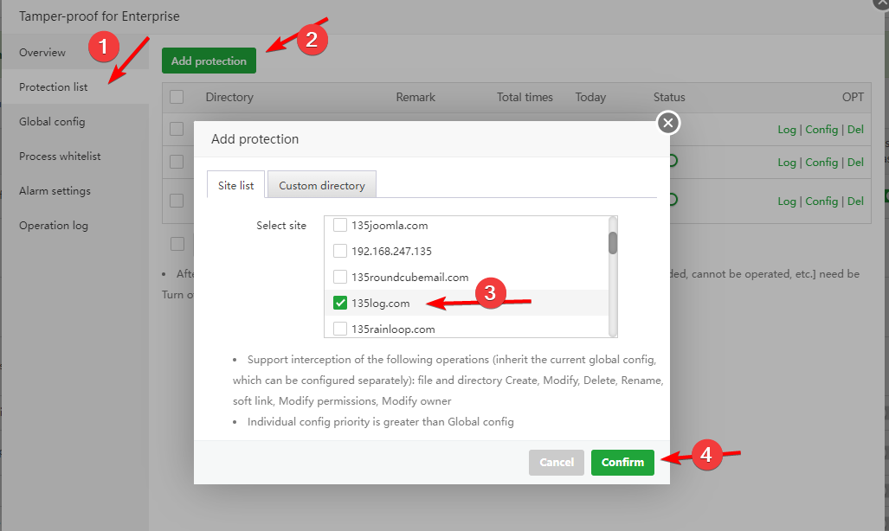
Task: Select the Site list tab
Action: click(235, 185)
